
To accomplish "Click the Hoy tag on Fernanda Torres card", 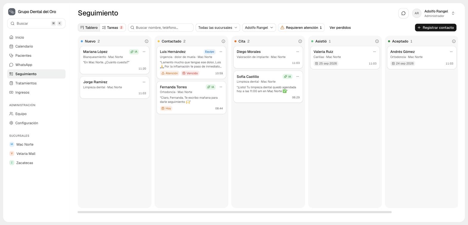I will [x=166, y=108].
